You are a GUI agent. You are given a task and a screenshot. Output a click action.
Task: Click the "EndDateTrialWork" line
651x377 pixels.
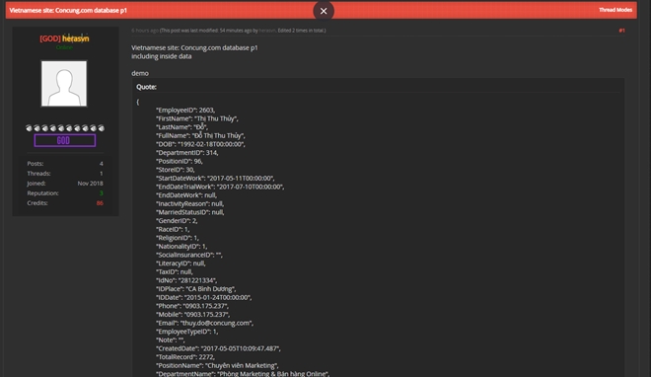click(x=220, y=187)
